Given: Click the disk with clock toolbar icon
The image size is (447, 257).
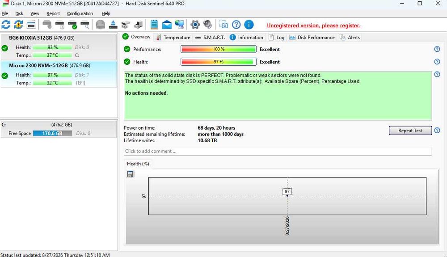Looking at the screenshot, I should [59, 25].
